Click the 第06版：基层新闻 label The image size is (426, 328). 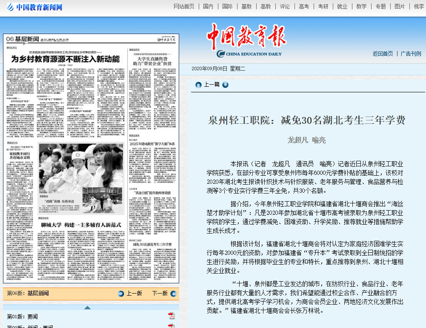click(x=28, y=293)
